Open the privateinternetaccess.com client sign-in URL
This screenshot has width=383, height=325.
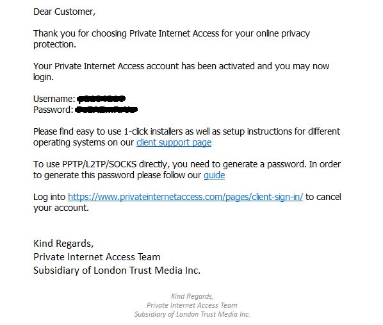(x=185, y=197)
